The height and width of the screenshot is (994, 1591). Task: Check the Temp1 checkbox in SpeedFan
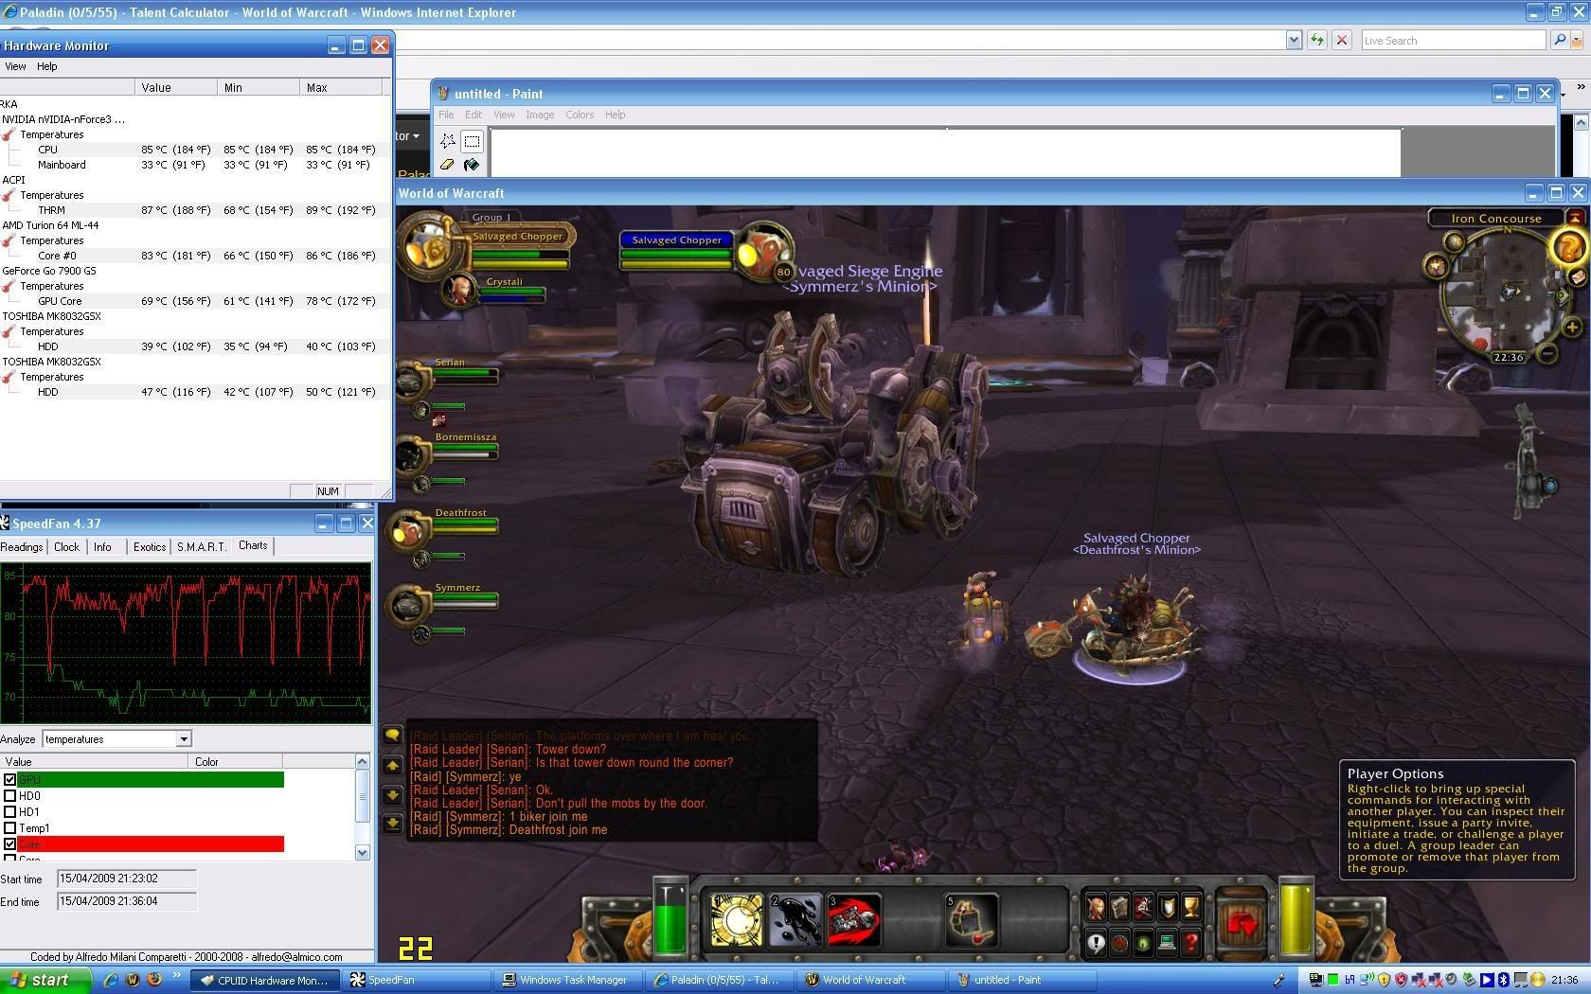click(9, 827)
